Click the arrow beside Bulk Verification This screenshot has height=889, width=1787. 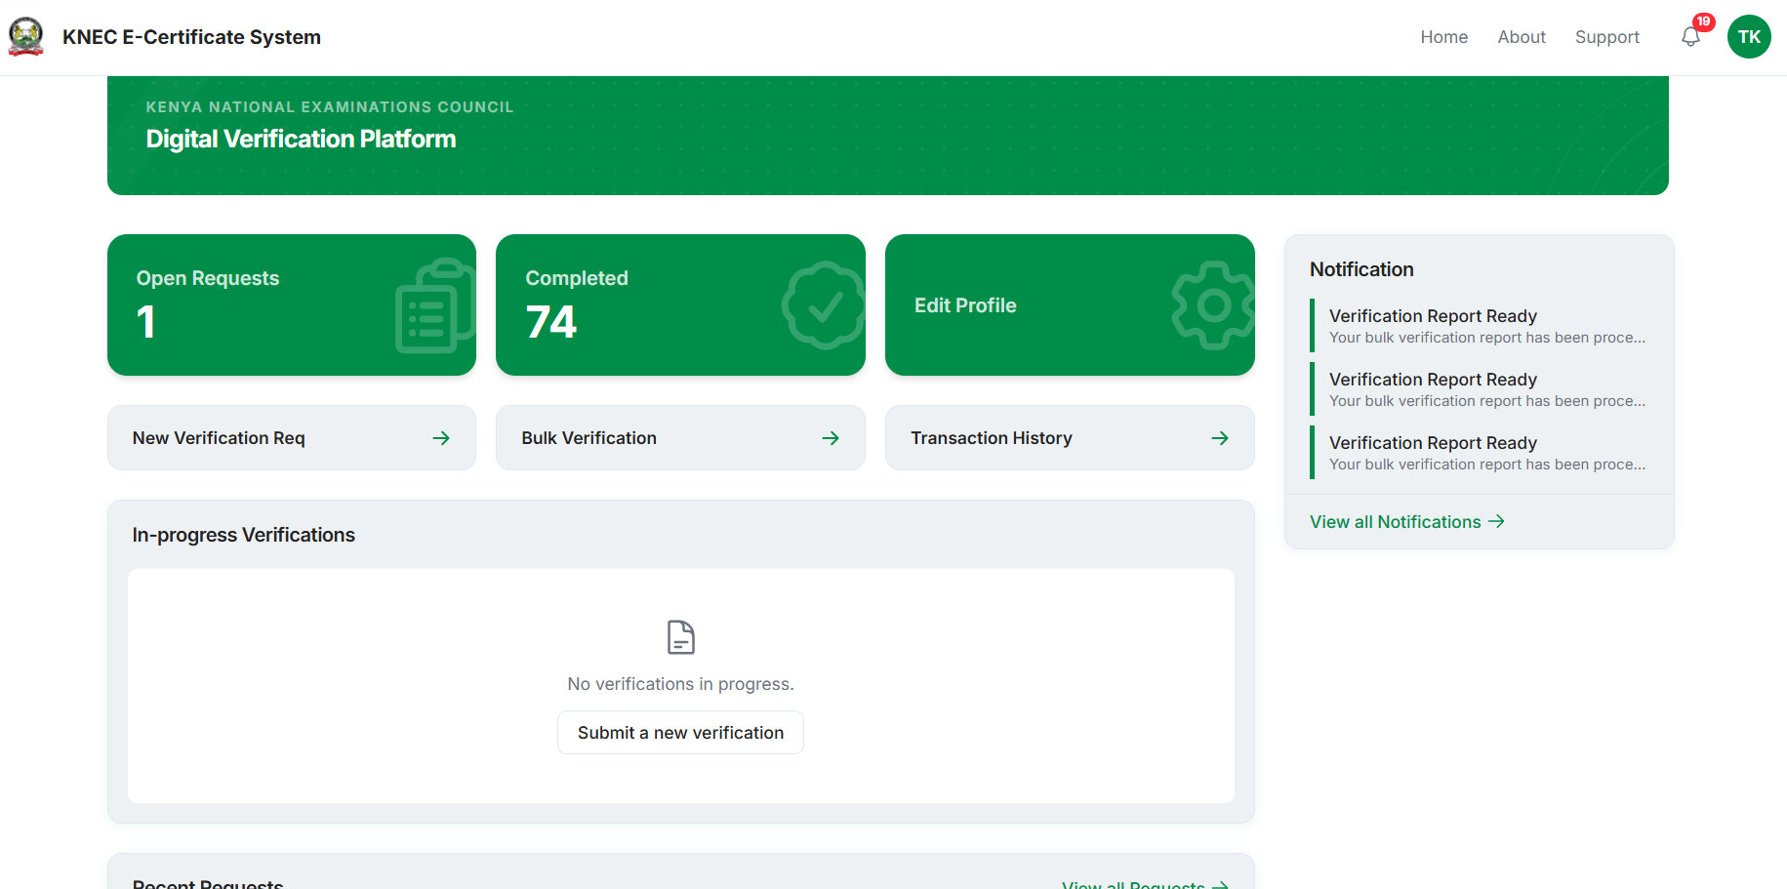click(831, 438)
